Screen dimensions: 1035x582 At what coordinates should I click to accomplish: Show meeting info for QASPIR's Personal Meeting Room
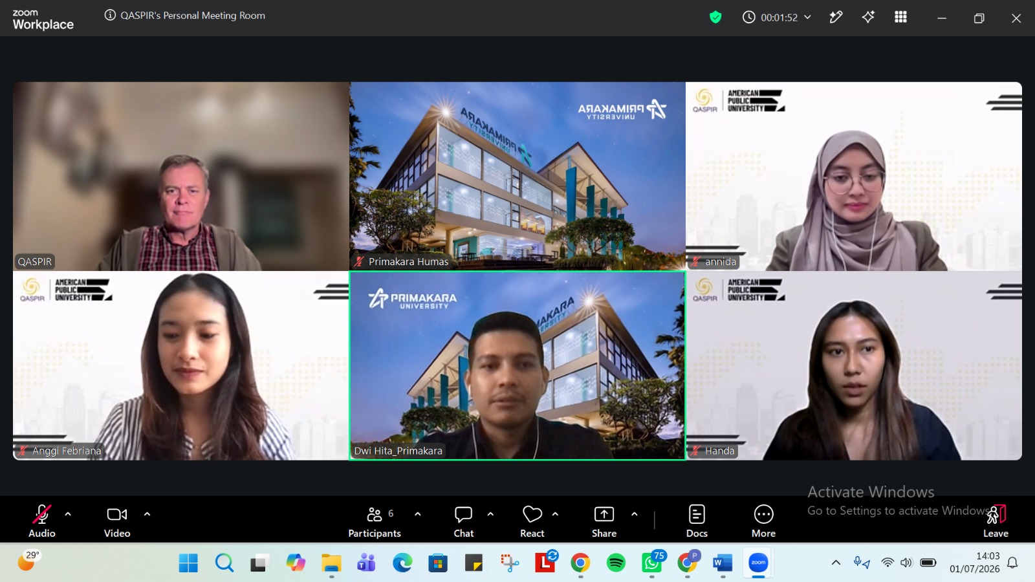click(x=110, y=16)
